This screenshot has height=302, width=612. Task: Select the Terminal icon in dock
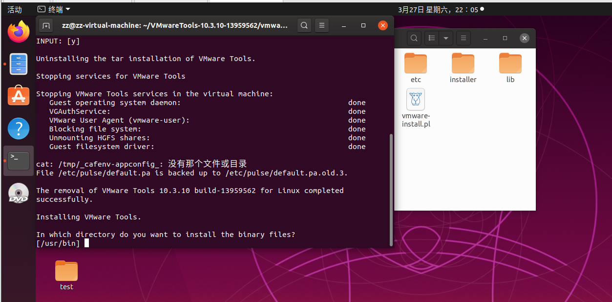[x=19, y=160]
